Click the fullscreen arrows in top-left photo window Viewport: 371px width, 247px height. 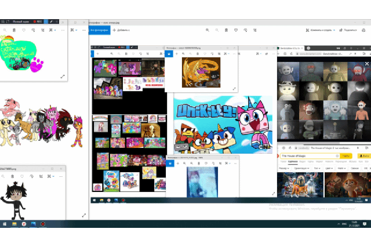click(x=63, y=77)
